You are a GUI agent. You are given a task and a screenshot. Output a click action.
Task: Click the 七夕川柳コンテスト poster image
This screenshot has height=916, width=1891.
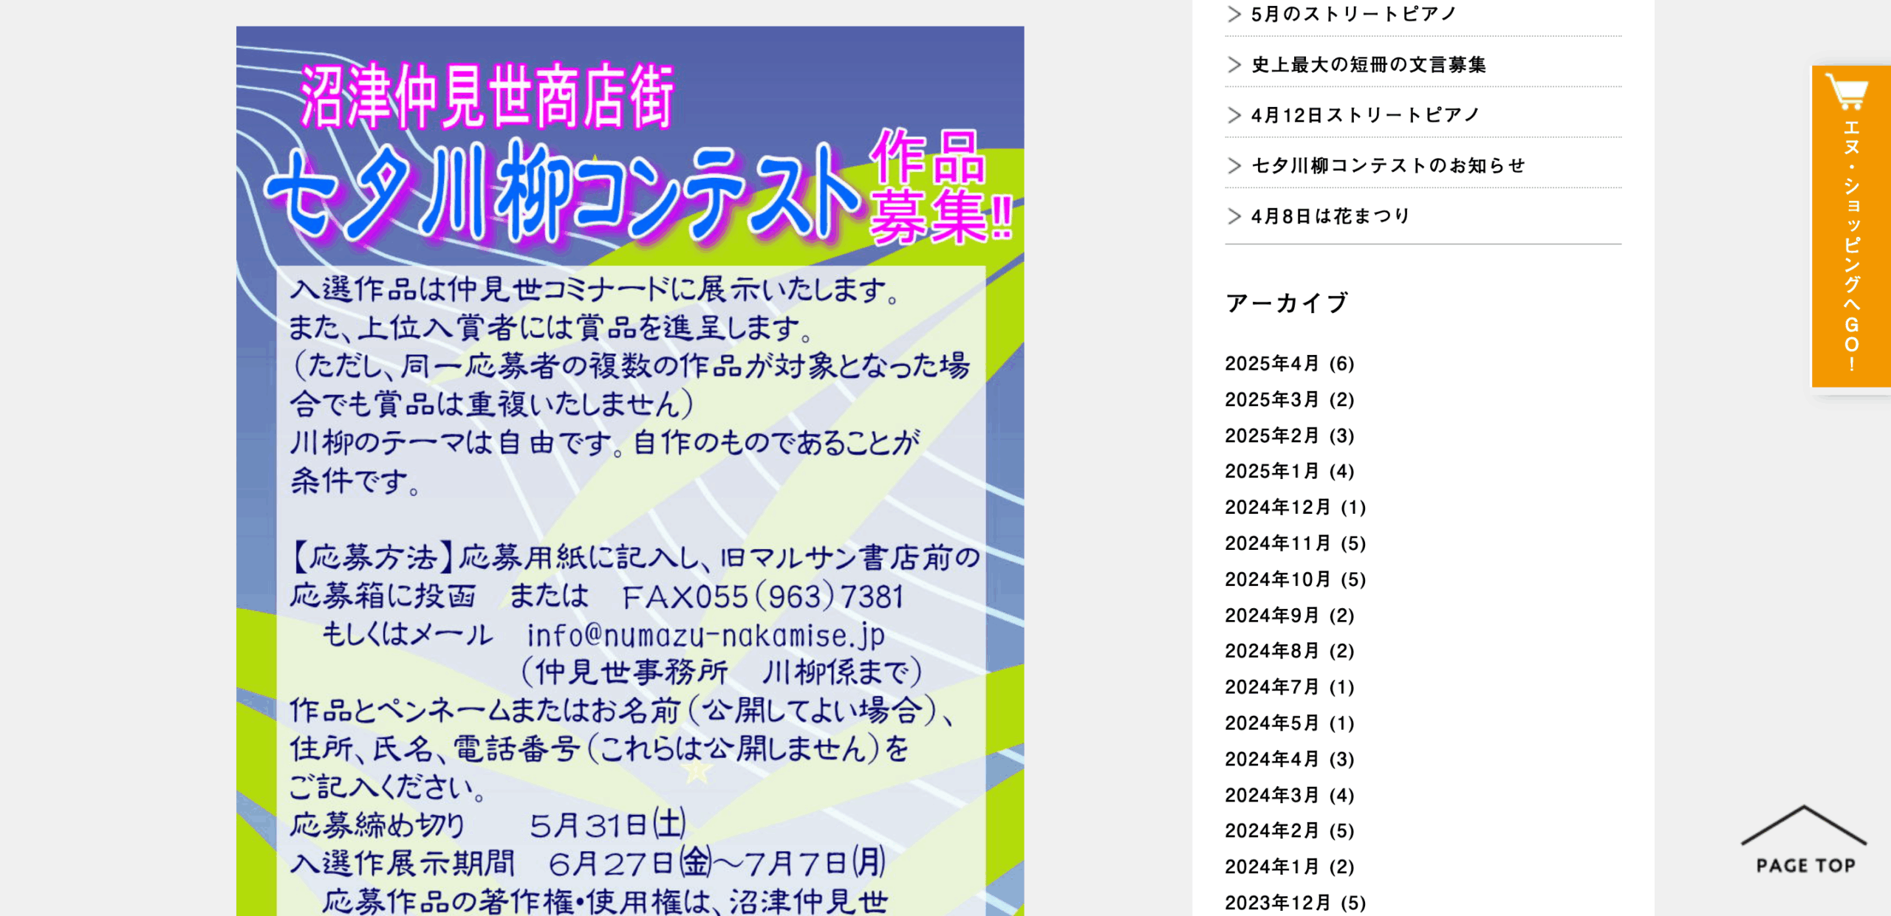(630, 471)
